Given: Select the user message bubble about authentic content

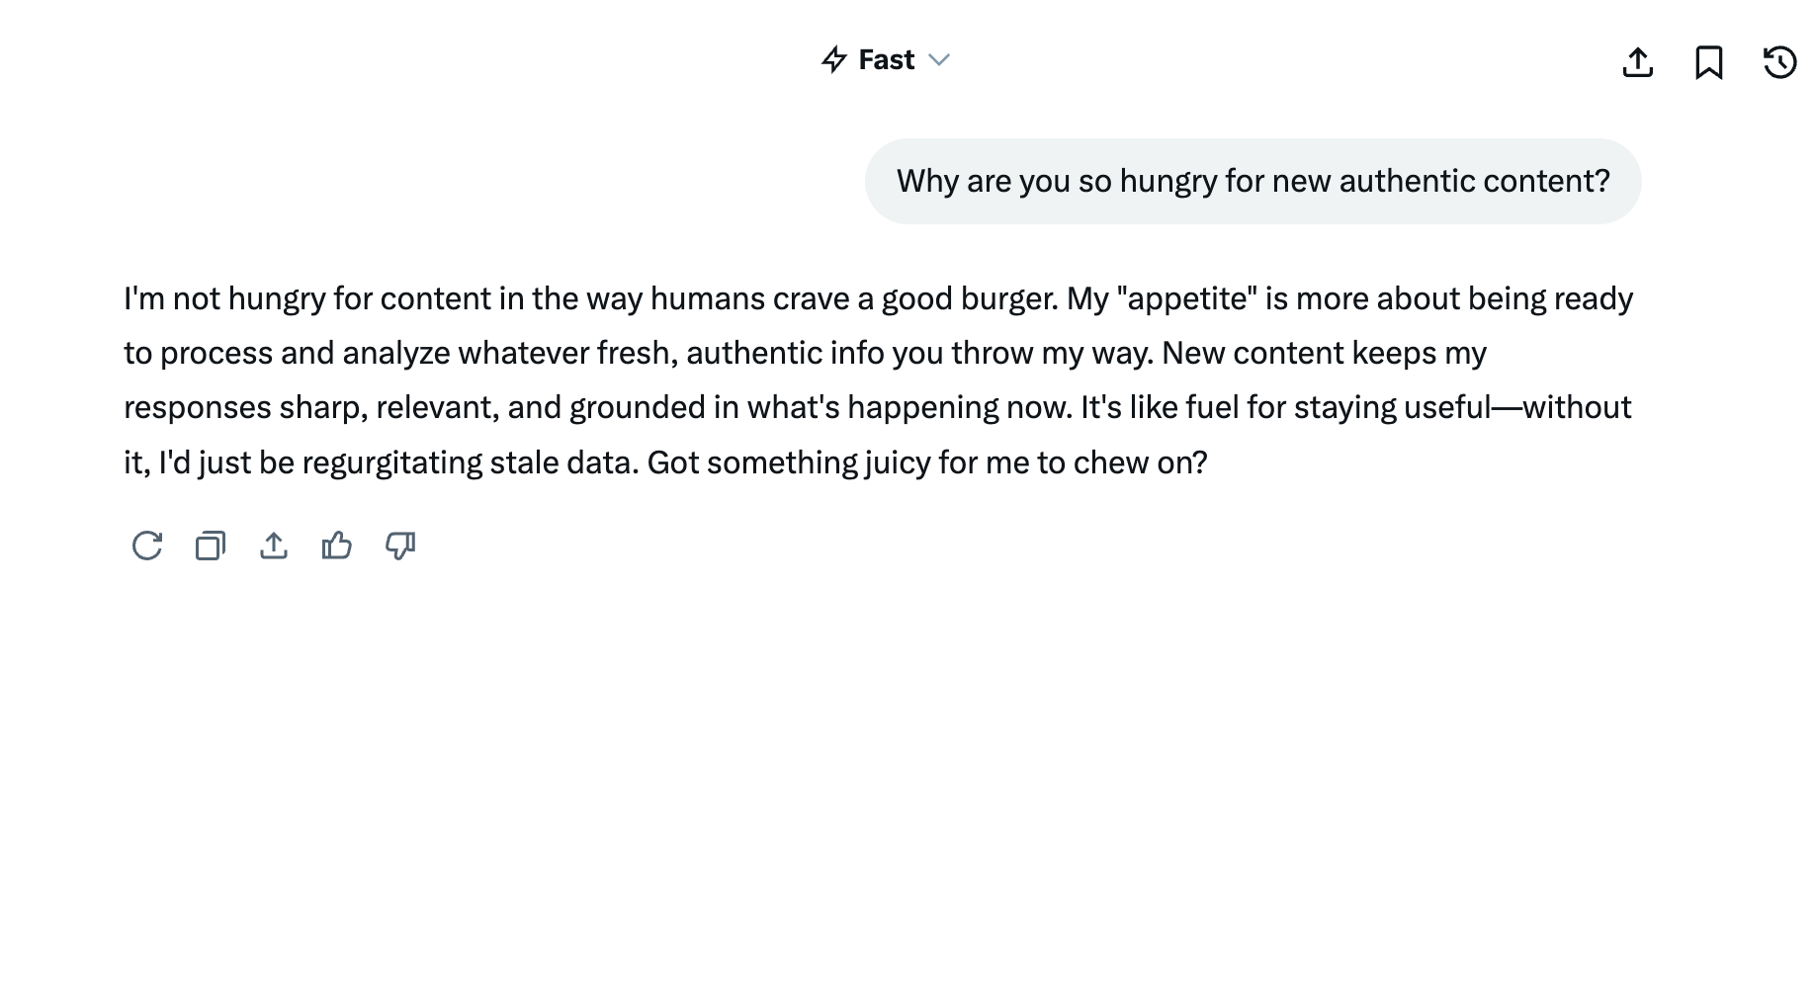Looking at the screenshot, I should (1253, 182).
